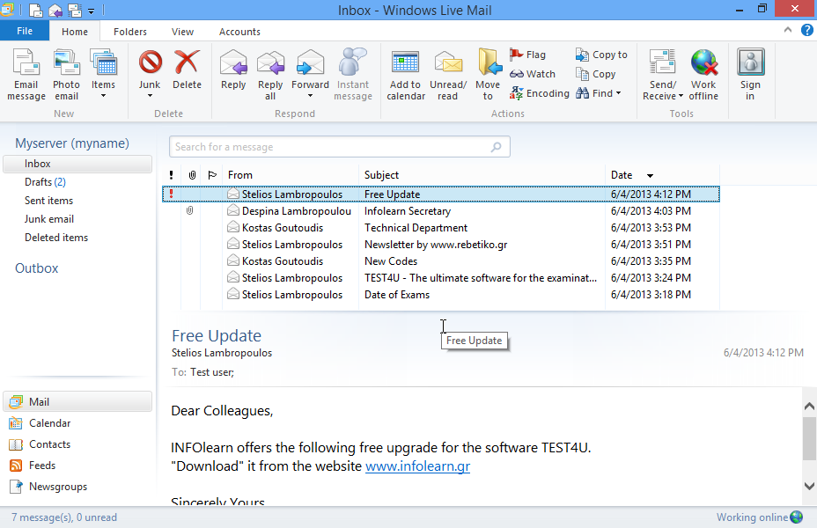
Task: Open the File menu
Action: (x=25, y=31)
